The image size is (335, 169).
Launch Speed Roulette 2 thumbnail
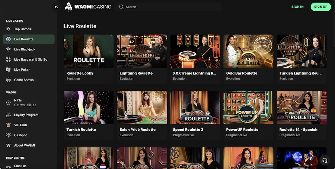pos(195,107)
